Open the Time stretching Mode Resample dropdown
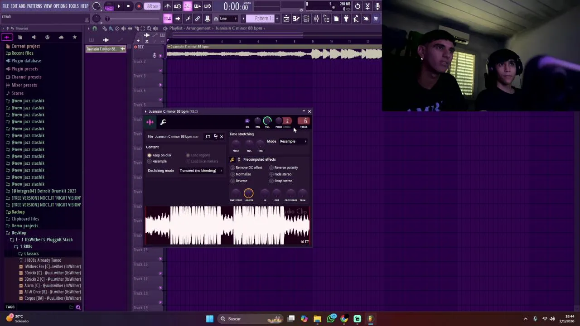 (293, 141)
